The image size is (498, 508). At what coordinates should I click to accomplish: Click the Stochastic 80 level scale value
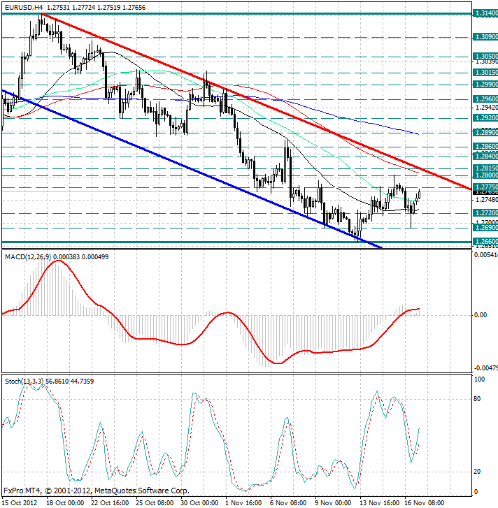click(x=477, y=399)
